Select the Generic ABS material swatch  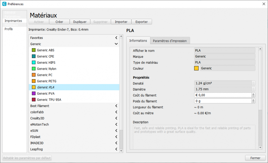point(34,50)
